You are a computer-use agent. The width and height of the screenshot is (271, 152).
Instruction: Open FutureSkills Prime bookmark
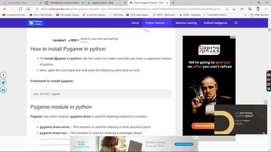click(216, 15)
